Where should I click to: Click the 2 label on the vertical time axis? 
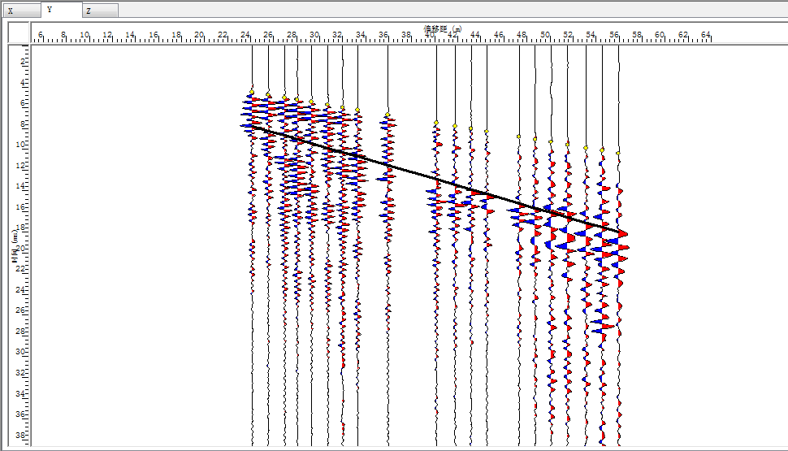tap(25, 62)
